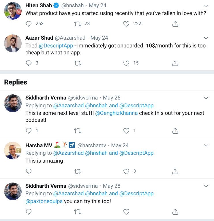Visit the @GenghizKhanna mention link
214x221 pixels.
click(116, 113)
